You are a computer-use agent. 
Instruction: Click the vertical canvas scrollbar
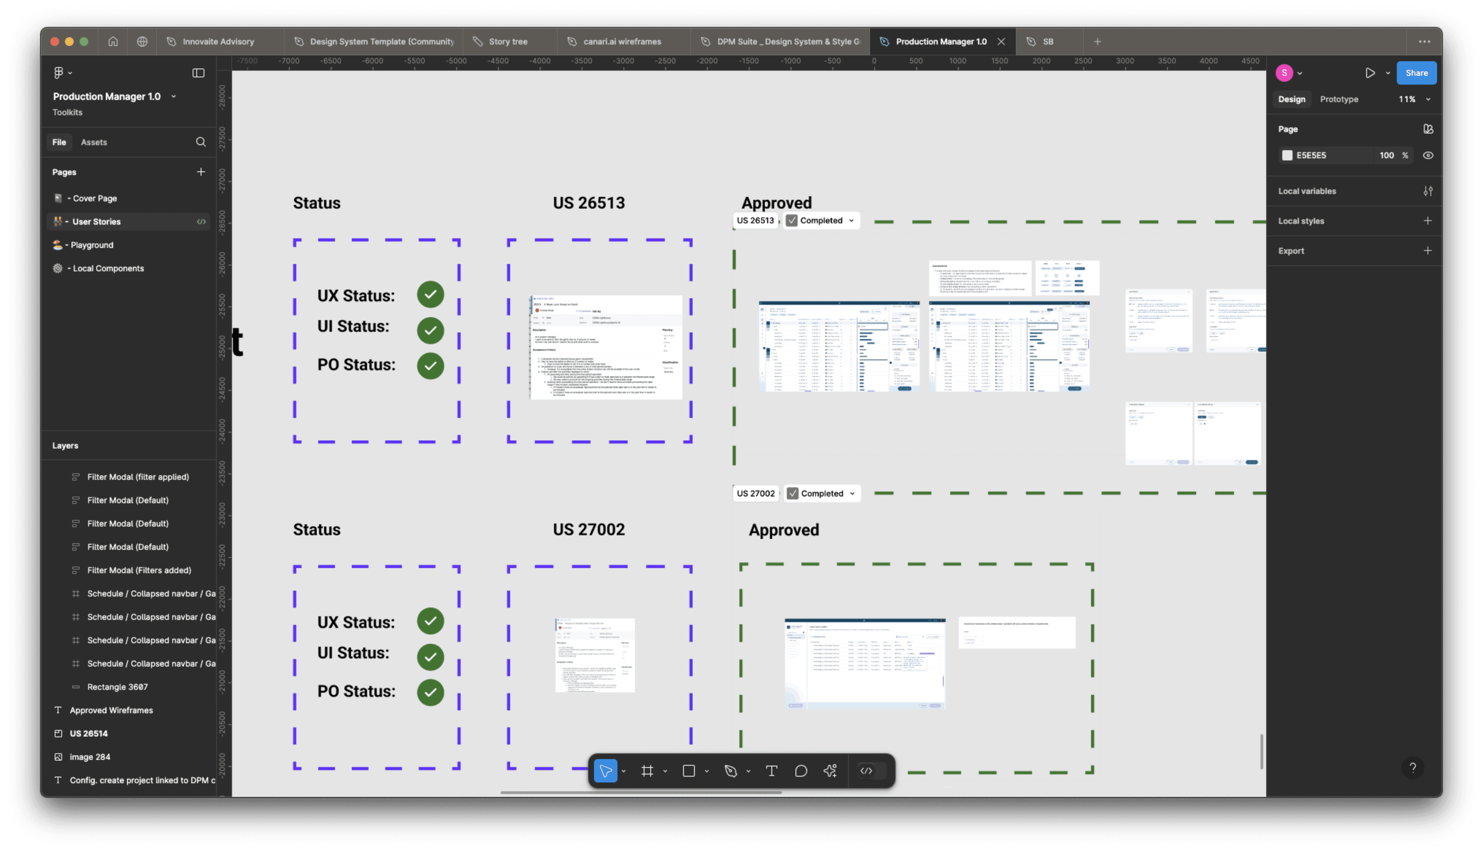tap(1261, 751)
